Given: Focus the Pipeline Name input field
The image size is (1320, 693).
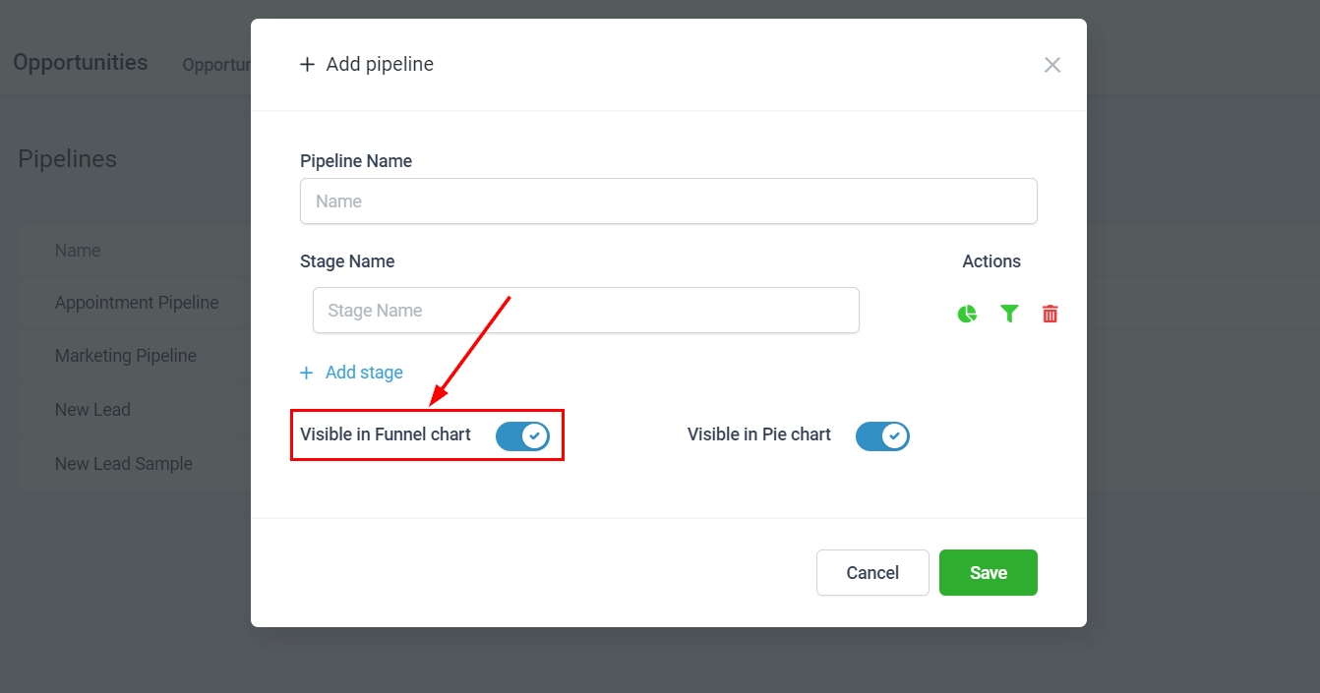Looking at the screenshot, I should [x=668, y=202].
